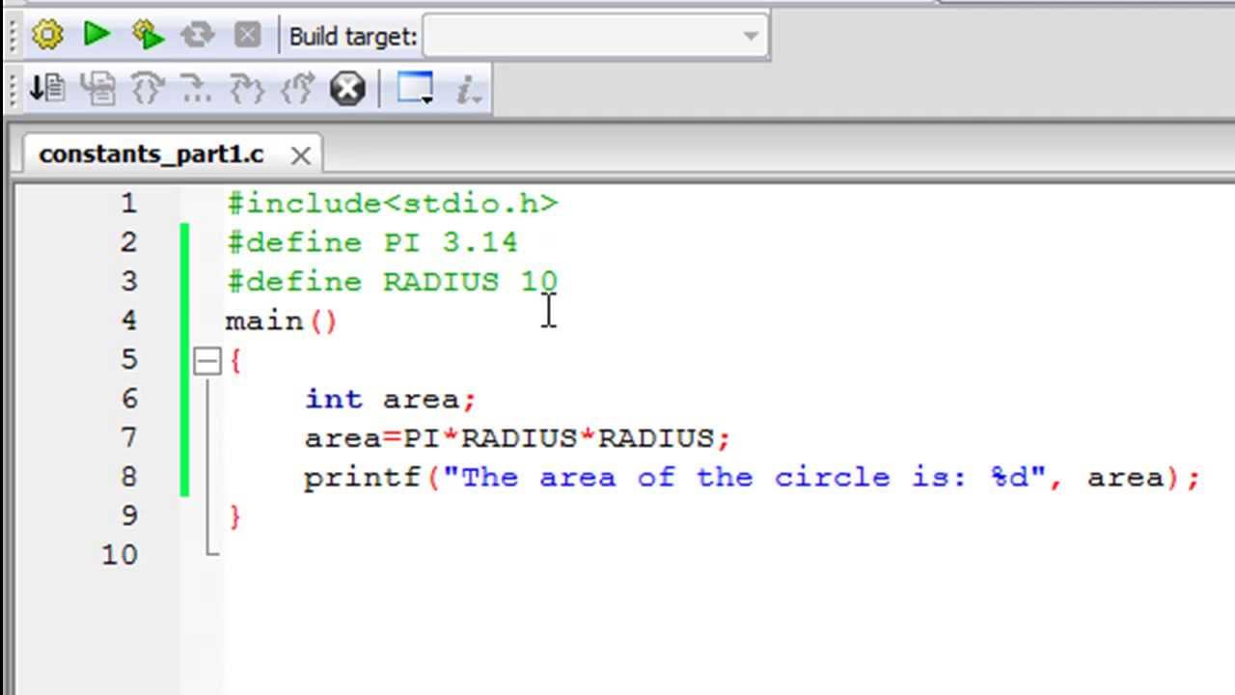1235x695 pixels.
Task: Run the program with the green play icon
Action: point(96,36)
